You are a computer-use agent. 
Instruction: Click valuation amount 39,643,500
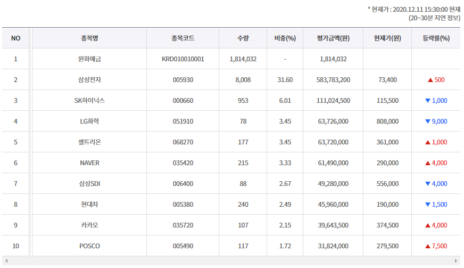[333, 225]
